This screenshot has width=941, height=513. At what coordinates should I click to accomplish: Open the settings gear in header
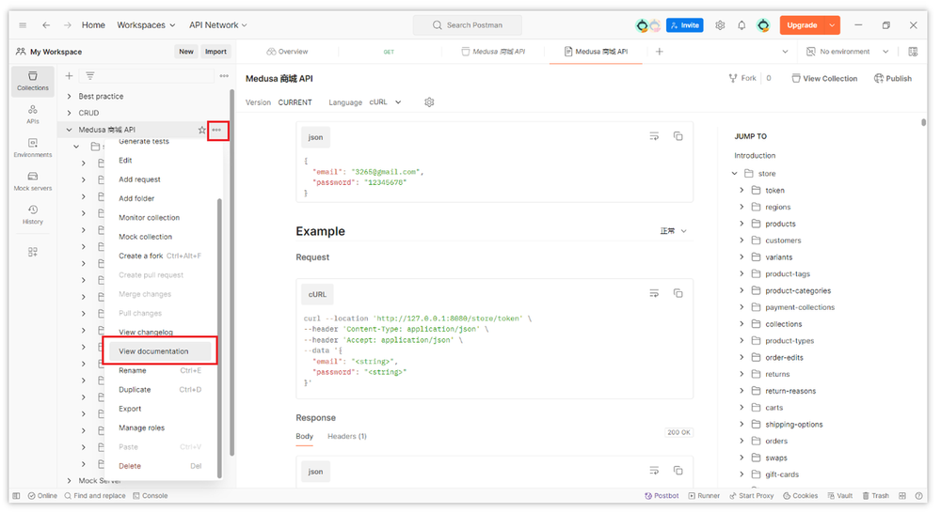(720, 25)
